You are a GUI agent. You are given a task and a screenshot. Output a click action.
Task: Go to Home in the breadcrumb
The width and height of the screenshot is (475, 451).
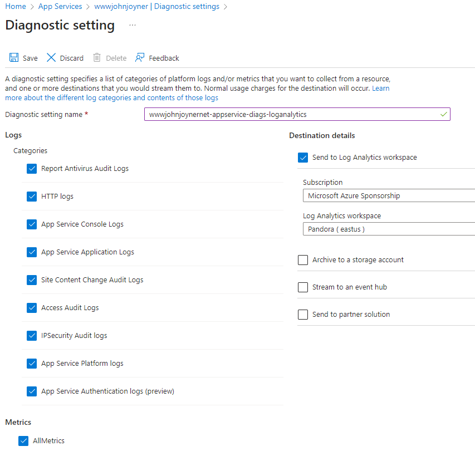click(x=15, y=6)
